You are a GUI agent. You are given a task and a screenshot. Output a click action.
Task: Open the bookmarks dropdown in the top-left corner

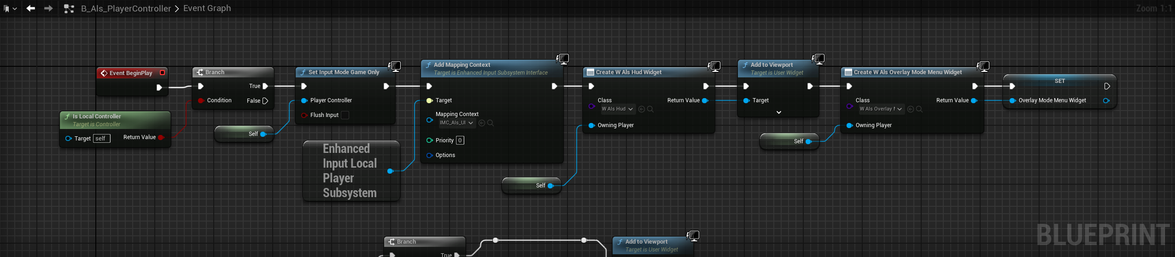[x=10, y=9]
